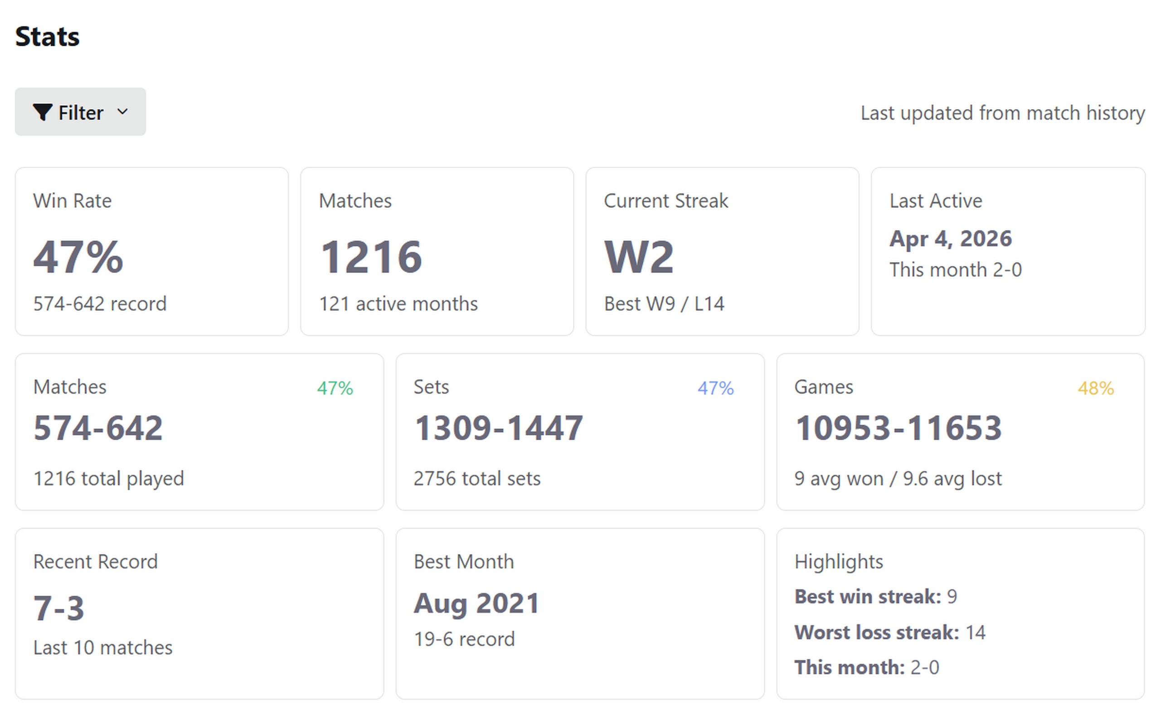Open the Sets 1309-1447 card
This screenshot has height=708, width=1156.
pyautogui.click(x=580, y=431)
